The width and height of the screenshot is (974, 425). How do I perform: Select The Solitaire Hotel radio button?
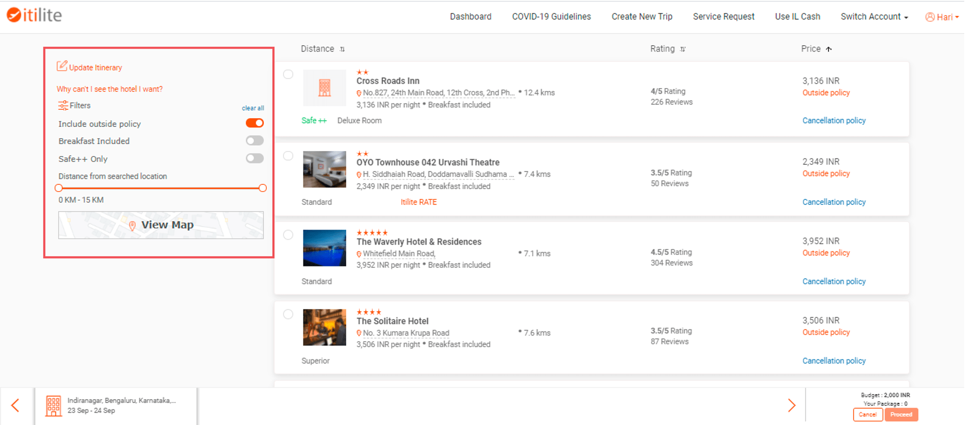point(288,314)
